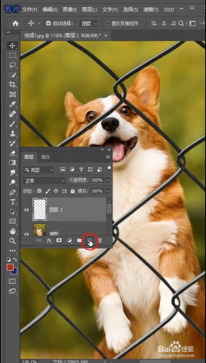The image size is (206, 363).
Task: Create a new layer
Action: click(x=89, y=241)
